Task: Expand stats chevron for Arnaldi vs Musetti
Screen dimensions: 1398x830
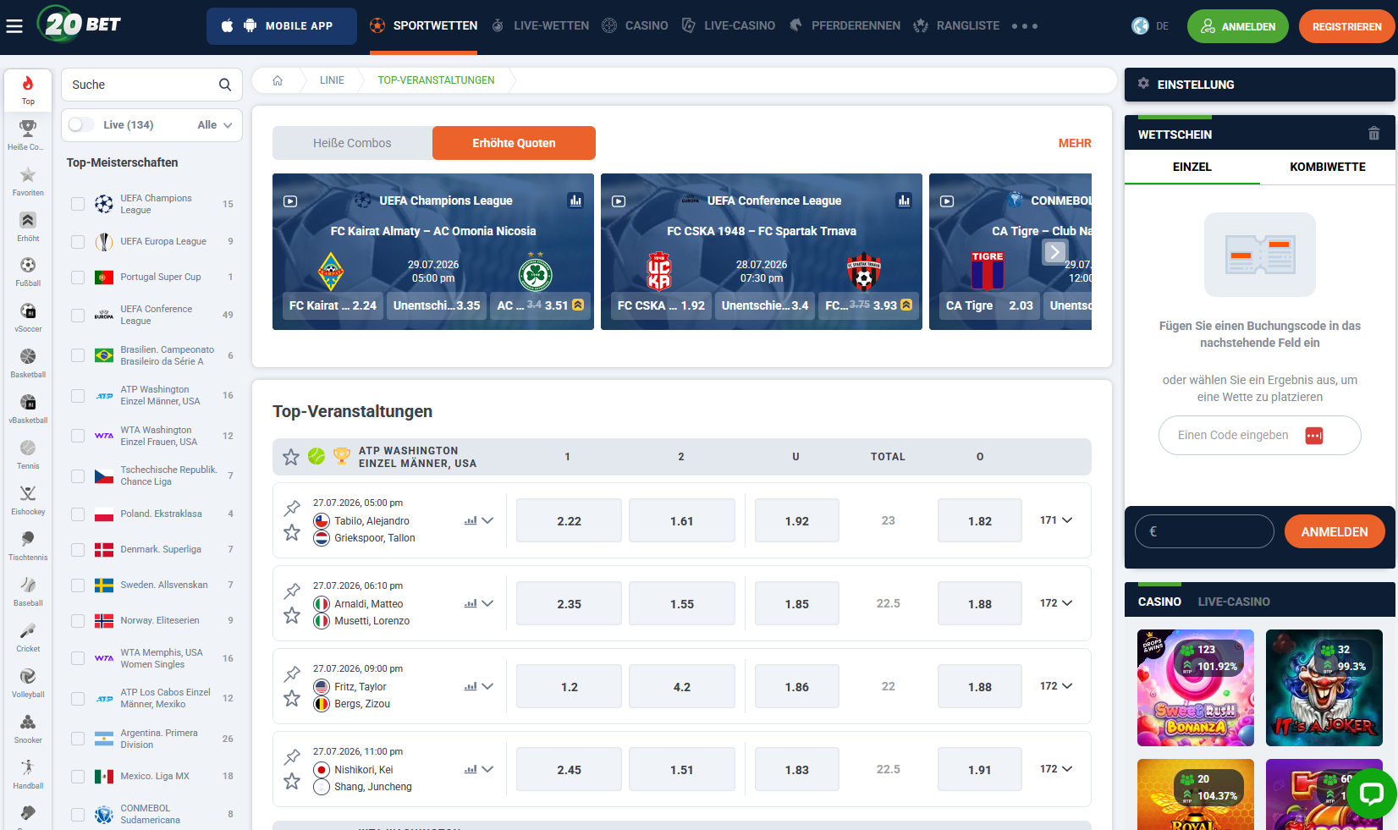Action: 487,604
